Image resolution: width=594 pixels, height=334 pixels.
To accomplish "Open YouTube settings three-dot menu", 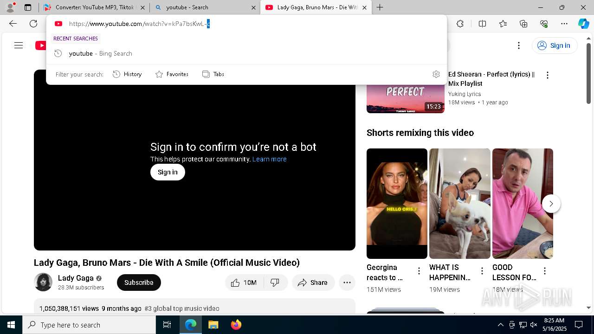I will coord(519,45).
